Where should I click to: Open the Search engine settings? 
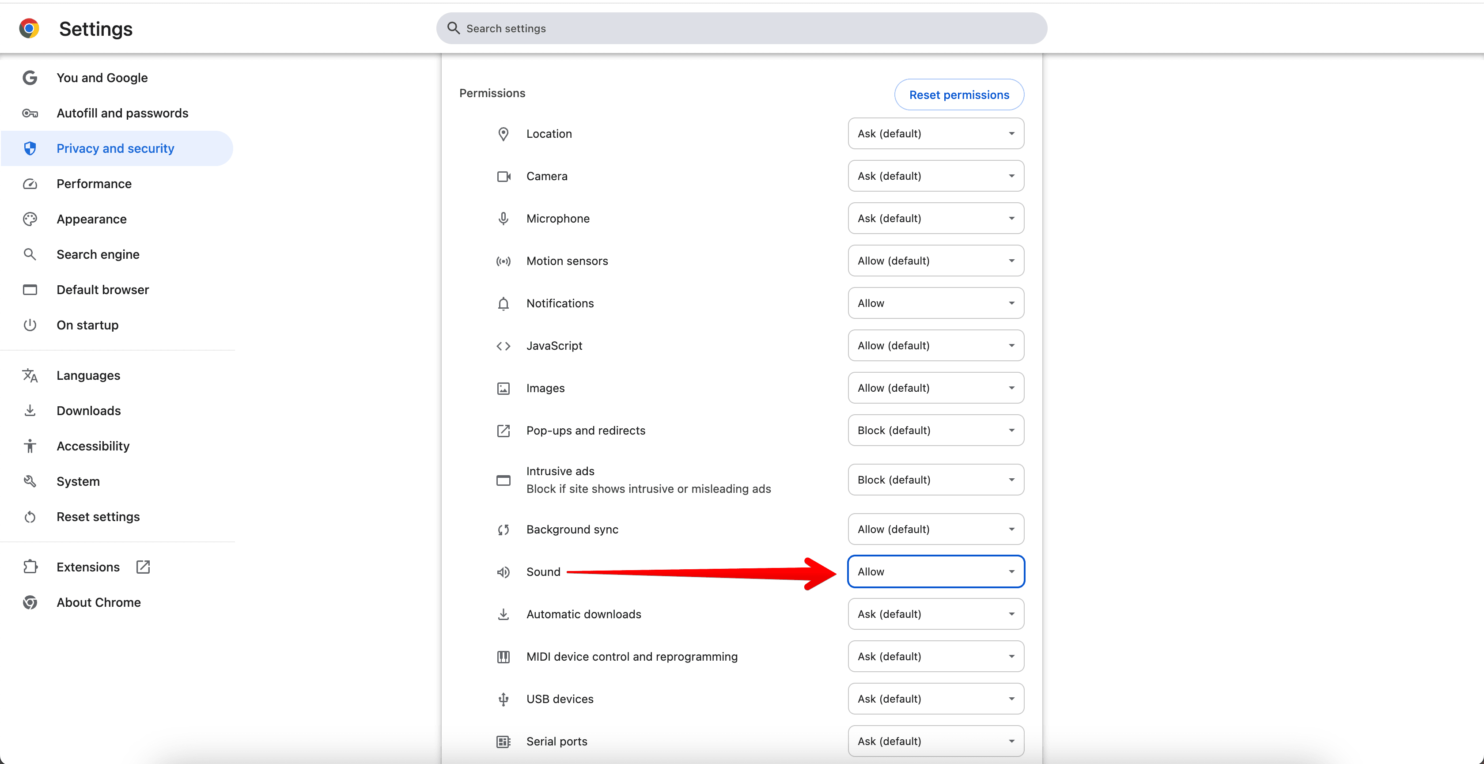[117, 254]
